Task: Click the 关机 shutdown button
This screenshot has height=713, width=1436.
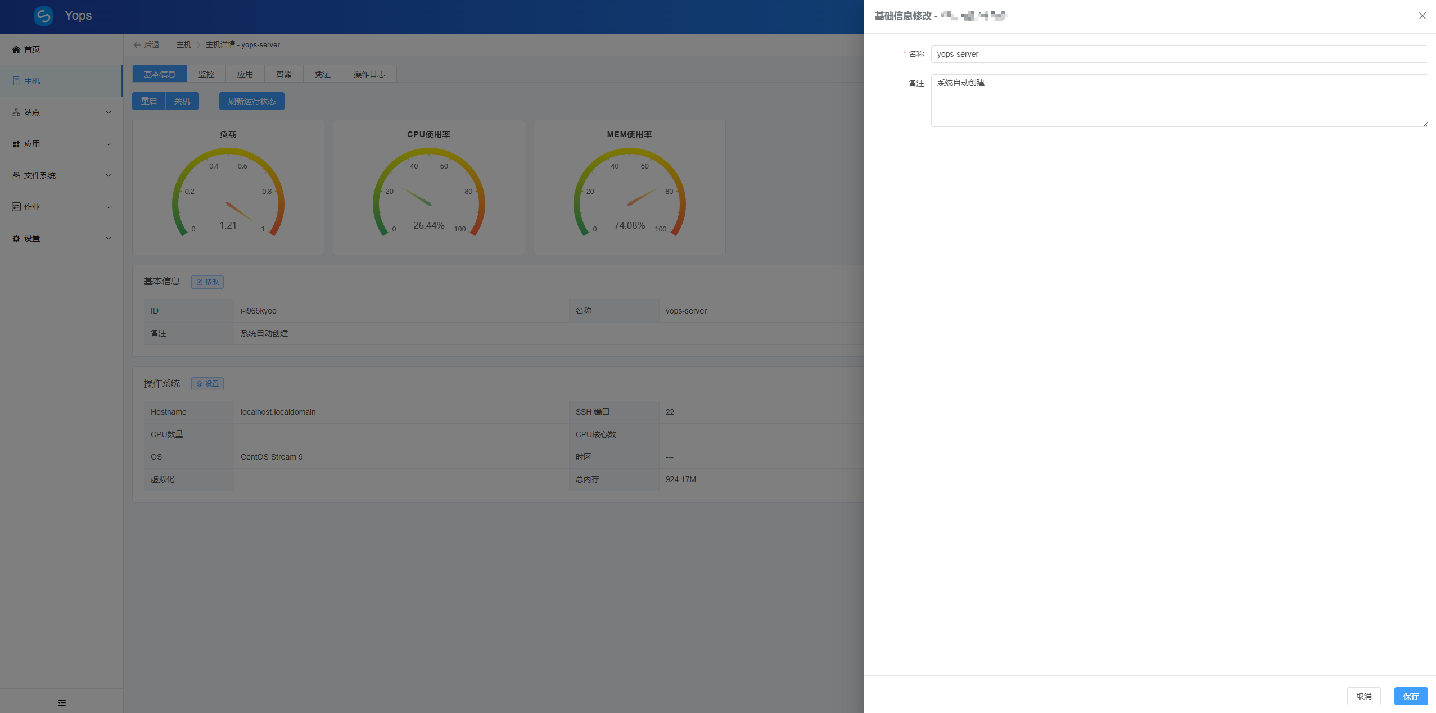Action: 182,101
